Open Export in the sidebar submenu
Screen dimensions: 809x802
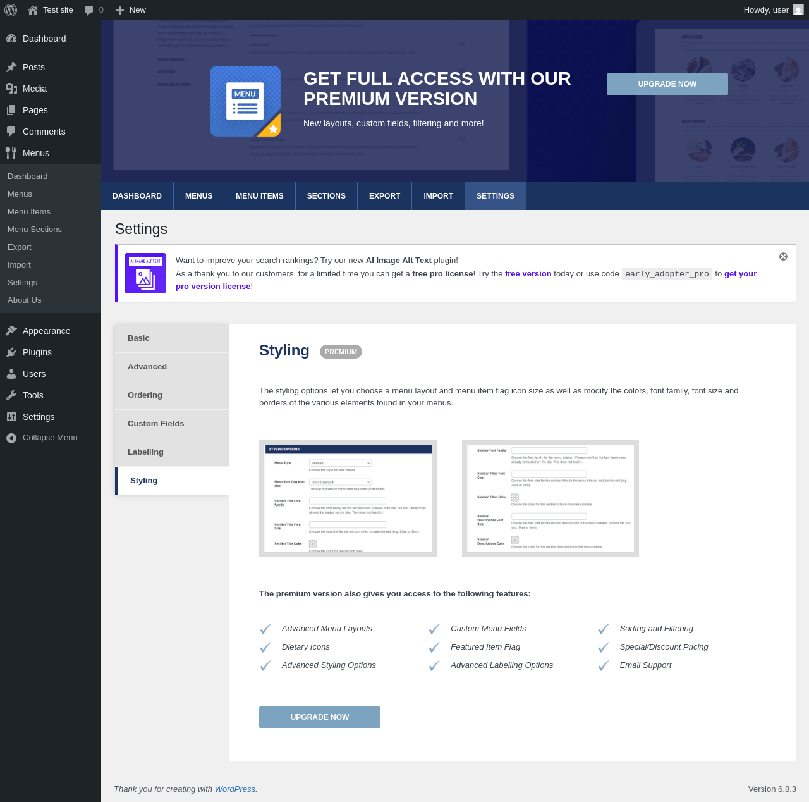tap(51, 247)
